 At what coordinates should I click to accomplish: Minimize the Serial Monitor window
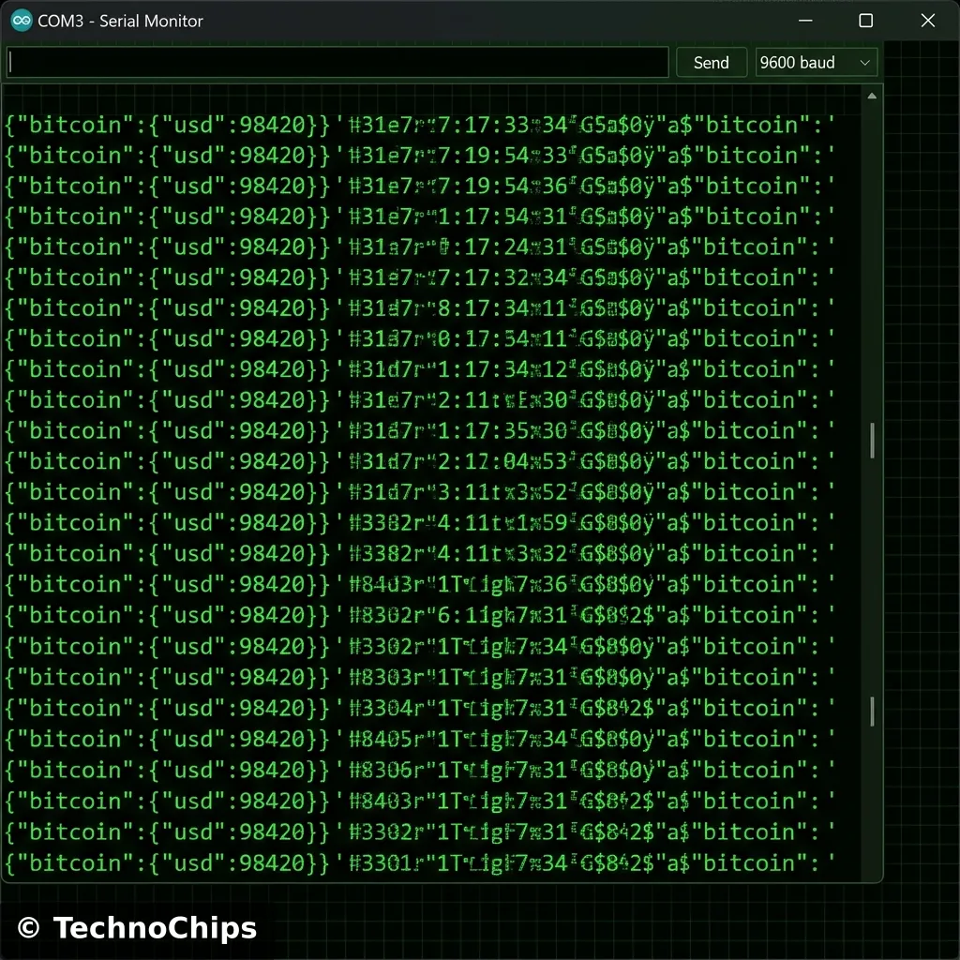tap(805, 21)
